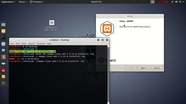186x104 pixels.
Task: Open the Applications menu dropdown
Action: coord(8,2)
